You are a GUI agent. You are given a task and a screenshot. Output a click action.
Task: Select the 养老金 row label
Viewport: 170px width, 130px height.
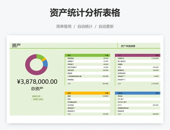120,96
